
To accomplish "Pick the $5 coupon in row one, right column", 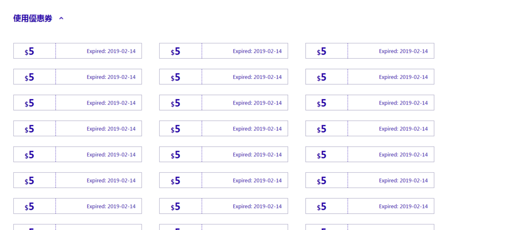I will [369, 51].
